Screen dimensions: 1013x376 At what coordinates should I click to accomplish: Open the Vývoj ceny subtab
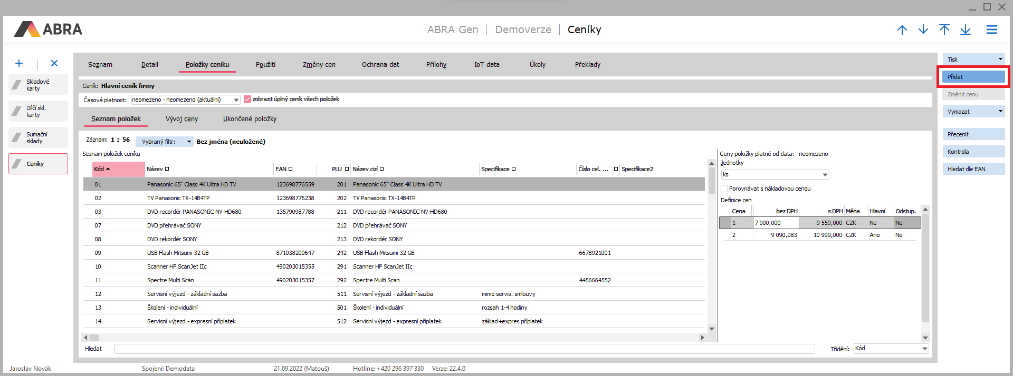click(x=181, y=119)
